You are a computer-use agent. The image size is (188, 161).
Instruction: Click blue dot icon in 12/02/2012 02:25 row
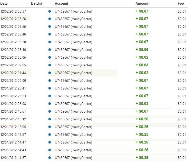coord(50,65)
